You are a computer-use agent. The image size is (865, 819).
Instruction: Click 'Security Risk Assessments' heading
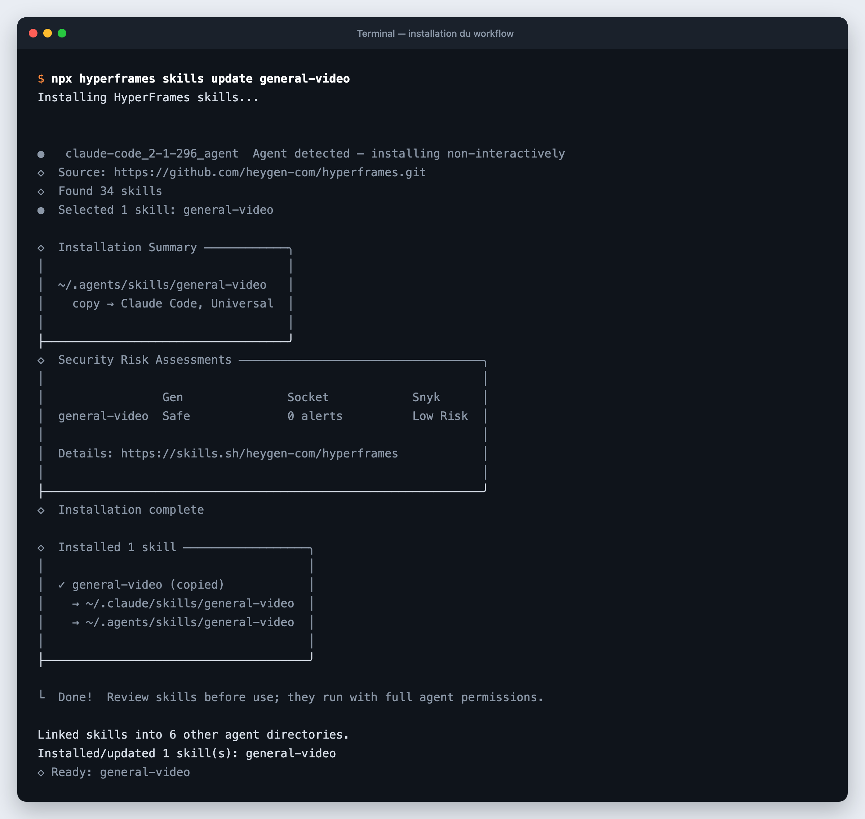pyautogui.click(x=145, y=360)
